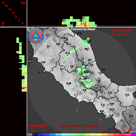This screenshot has width=136, height=136.
Task: Click the AQ city label on the map
Action: [86, 72]
